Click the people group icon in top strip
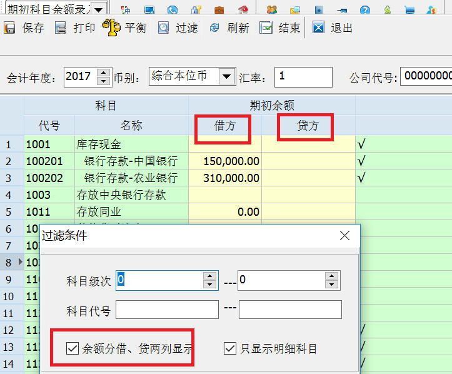 point(271,10)
